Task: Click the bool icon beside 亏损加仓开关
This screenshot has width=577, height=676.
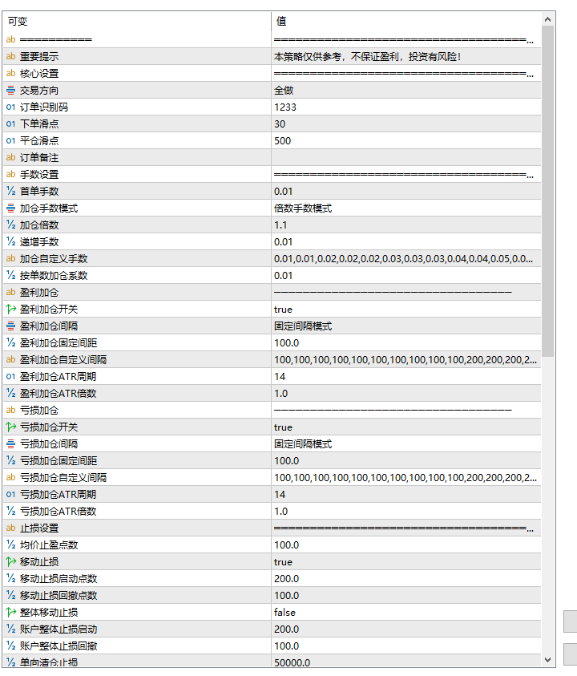Action: coord(10,427)
